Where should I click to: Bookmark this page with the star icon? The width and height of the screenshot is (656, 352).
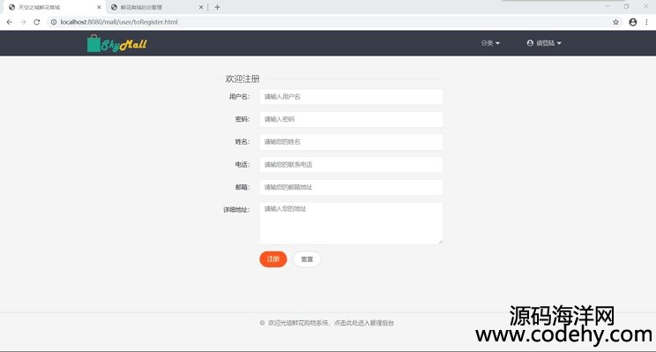point(615,22)
